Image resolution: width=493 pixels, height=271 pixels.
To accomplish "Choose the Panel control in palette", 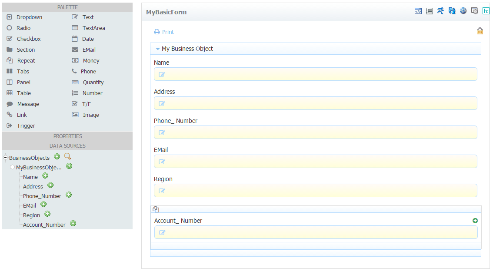I will coord(19,82).
